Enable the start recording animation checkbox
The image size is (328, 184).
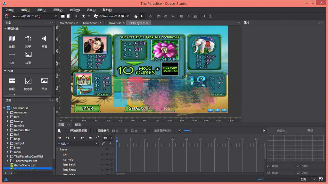pyautogui.click(x=67, y=131)
